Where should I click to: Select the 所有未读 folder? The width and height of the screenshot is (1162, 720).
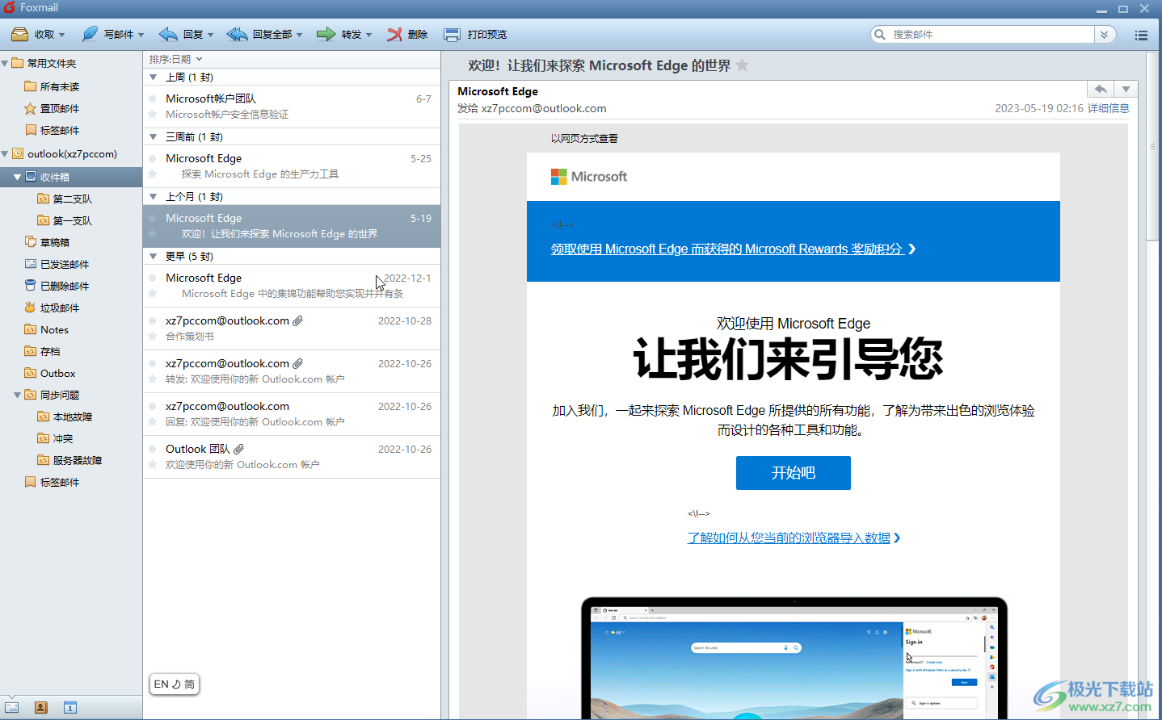point(60,86)
